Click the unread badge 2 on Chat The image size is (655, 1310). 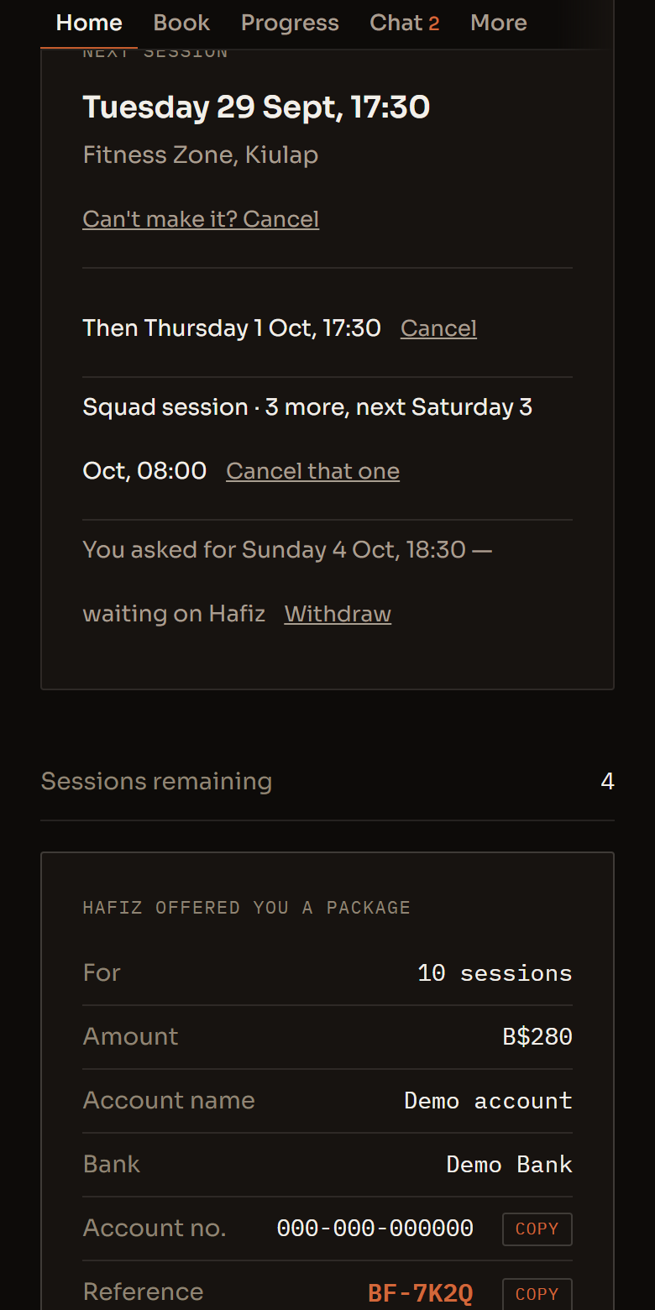(x=434, y=24)
